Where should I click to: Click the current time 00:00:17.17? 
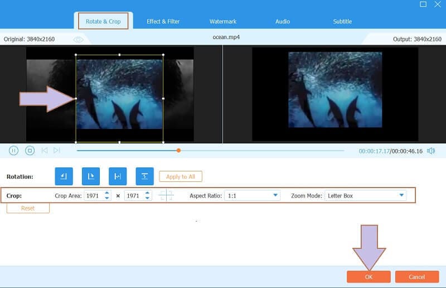click(374, 151)
